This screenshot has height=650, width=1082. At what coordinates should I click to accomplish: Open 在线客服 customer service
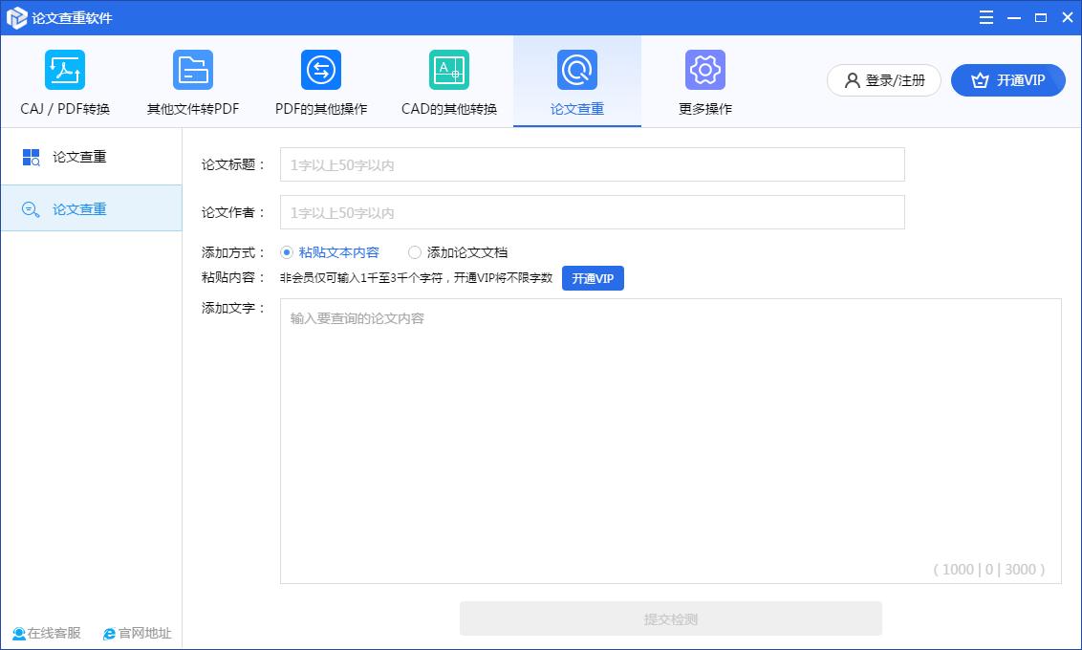(46, 633)
